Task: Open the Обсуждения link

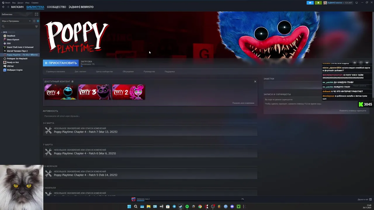Action: [128, 71]
